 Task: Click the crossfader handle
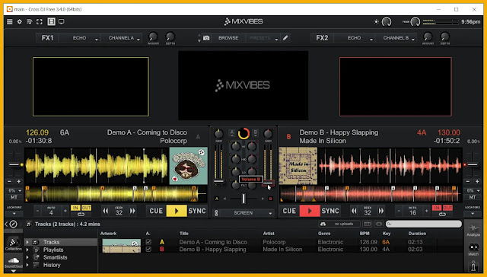pos(243,199)
